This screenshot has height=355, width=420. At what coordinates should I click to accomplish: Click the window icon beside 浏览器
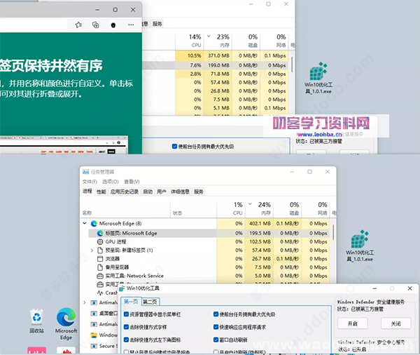tap(100, 259)
